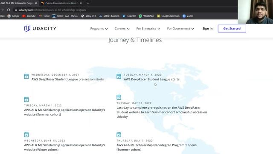Reload the page with the refresh icon
The image size is (273, 154).
click(9, 10)
